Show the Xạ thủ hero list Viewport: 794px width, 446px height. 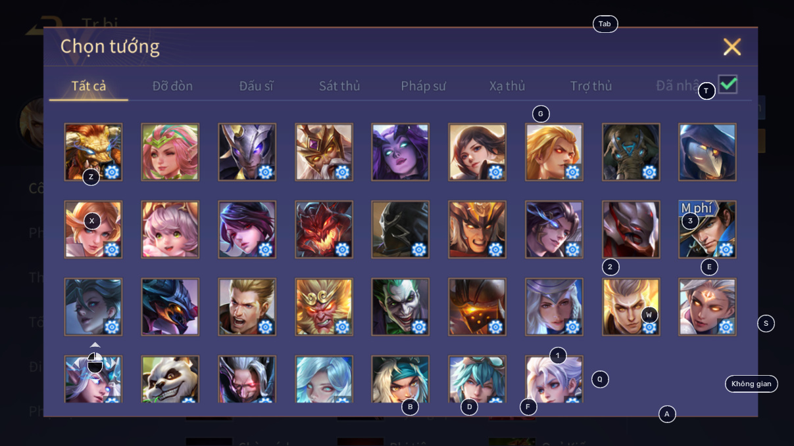pos(507,86)
